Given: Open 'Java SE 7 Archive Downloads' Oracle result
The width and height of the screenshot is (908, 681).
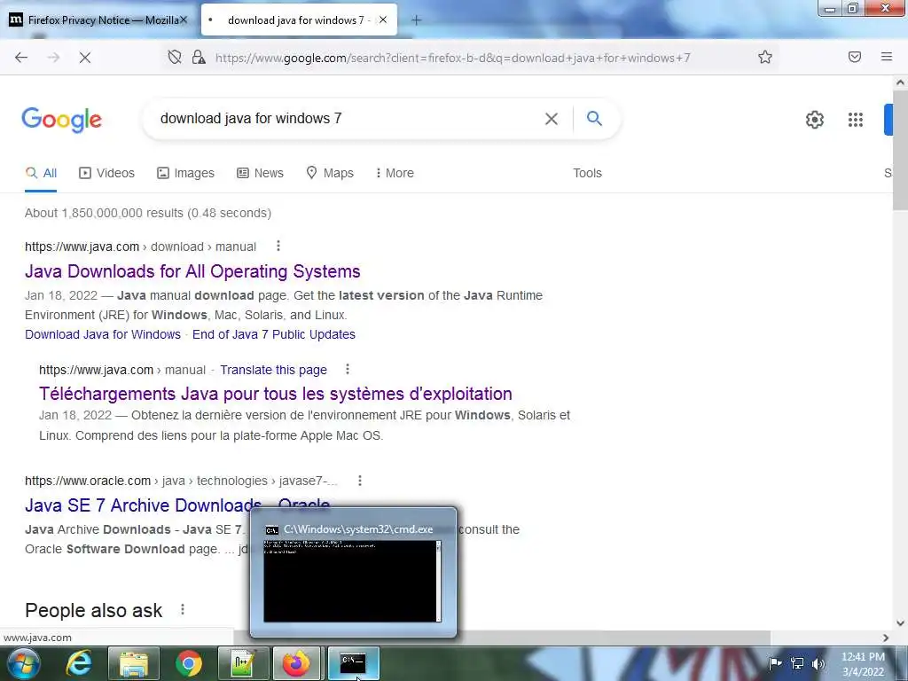Looking at the screenshot, I should coord(143,505).
